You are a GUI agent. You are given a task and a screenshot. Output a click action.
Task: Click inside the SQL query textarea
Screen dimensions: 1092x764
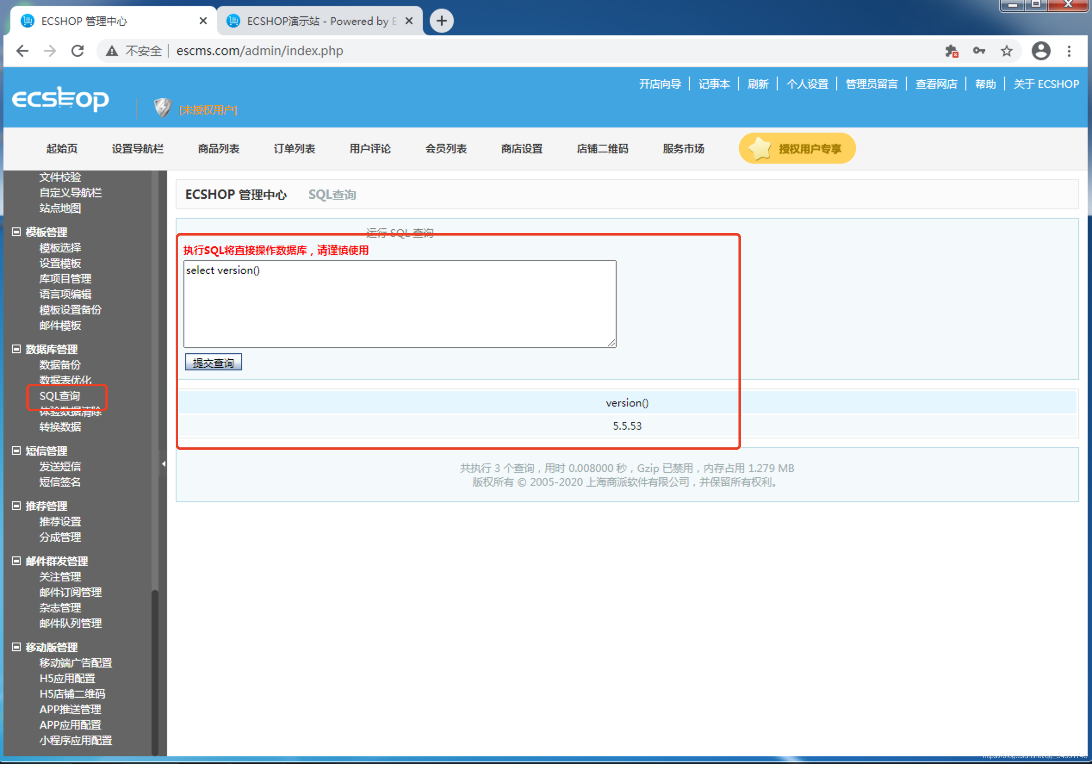[400, 304]
